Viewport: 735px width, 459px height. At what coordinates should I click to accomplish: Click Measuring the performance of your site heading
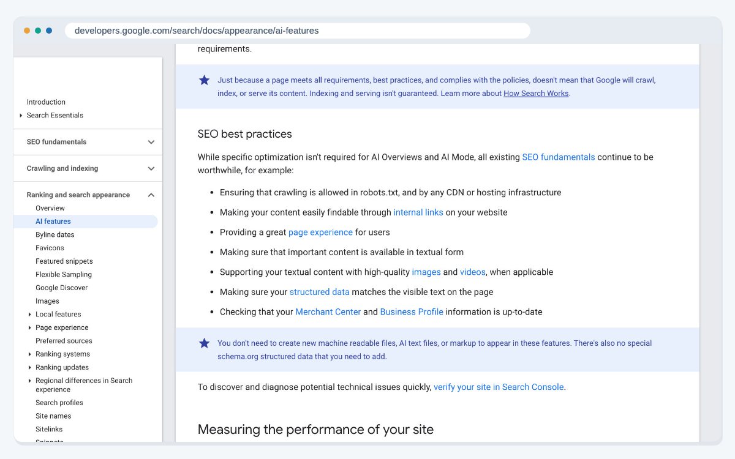click(x=315, y=430)
